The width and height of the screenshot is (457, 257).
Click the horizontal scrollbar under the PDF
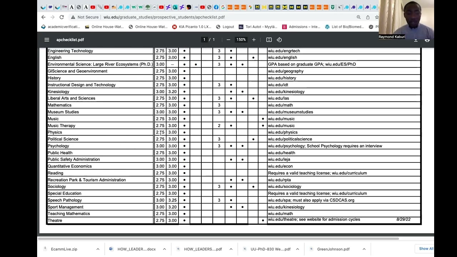pos(219,238)
